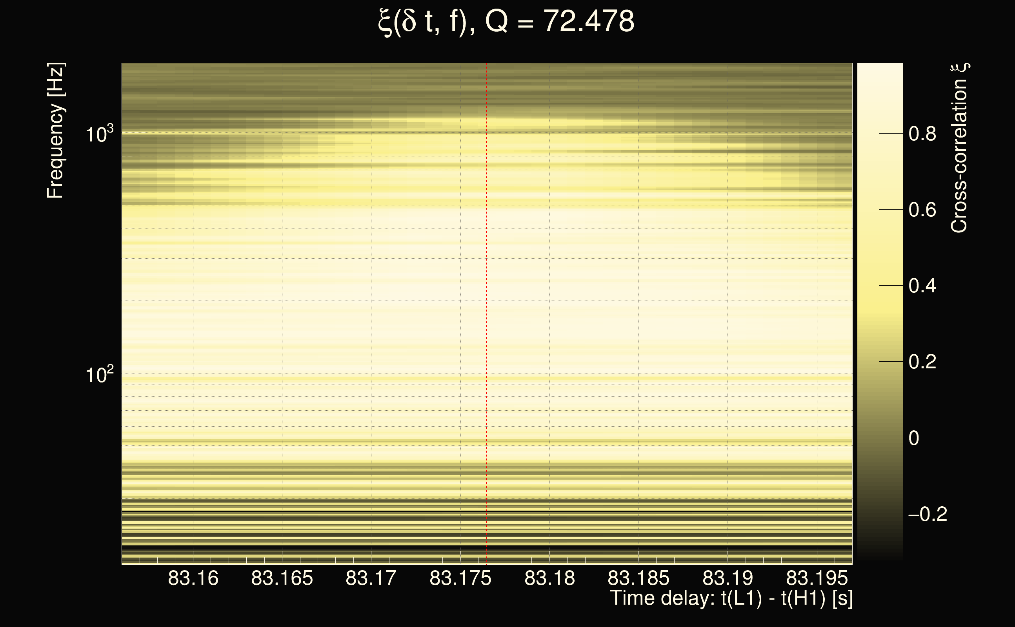Click the plot title showing Q = 72.478

pyautogui.click(x=506, y=22)
